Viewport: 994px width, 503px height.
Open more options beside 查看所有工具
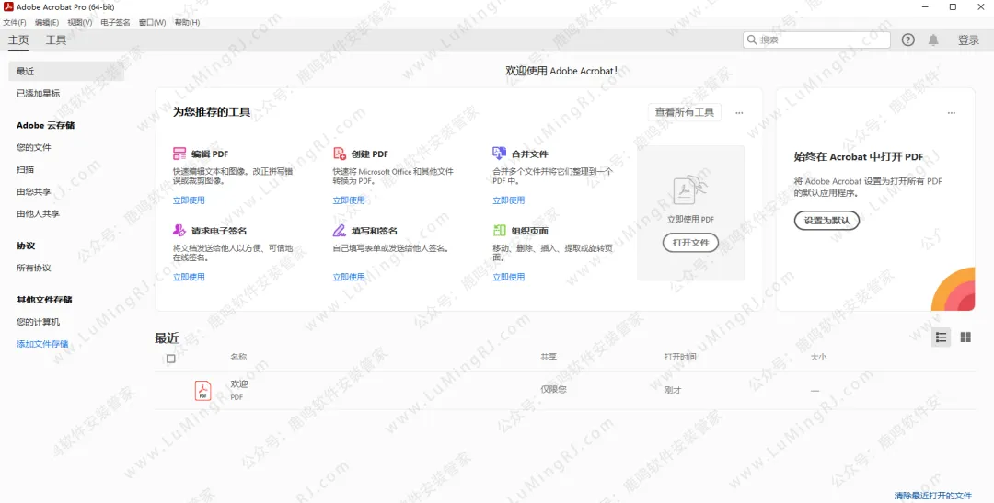(x=739, y=113)
